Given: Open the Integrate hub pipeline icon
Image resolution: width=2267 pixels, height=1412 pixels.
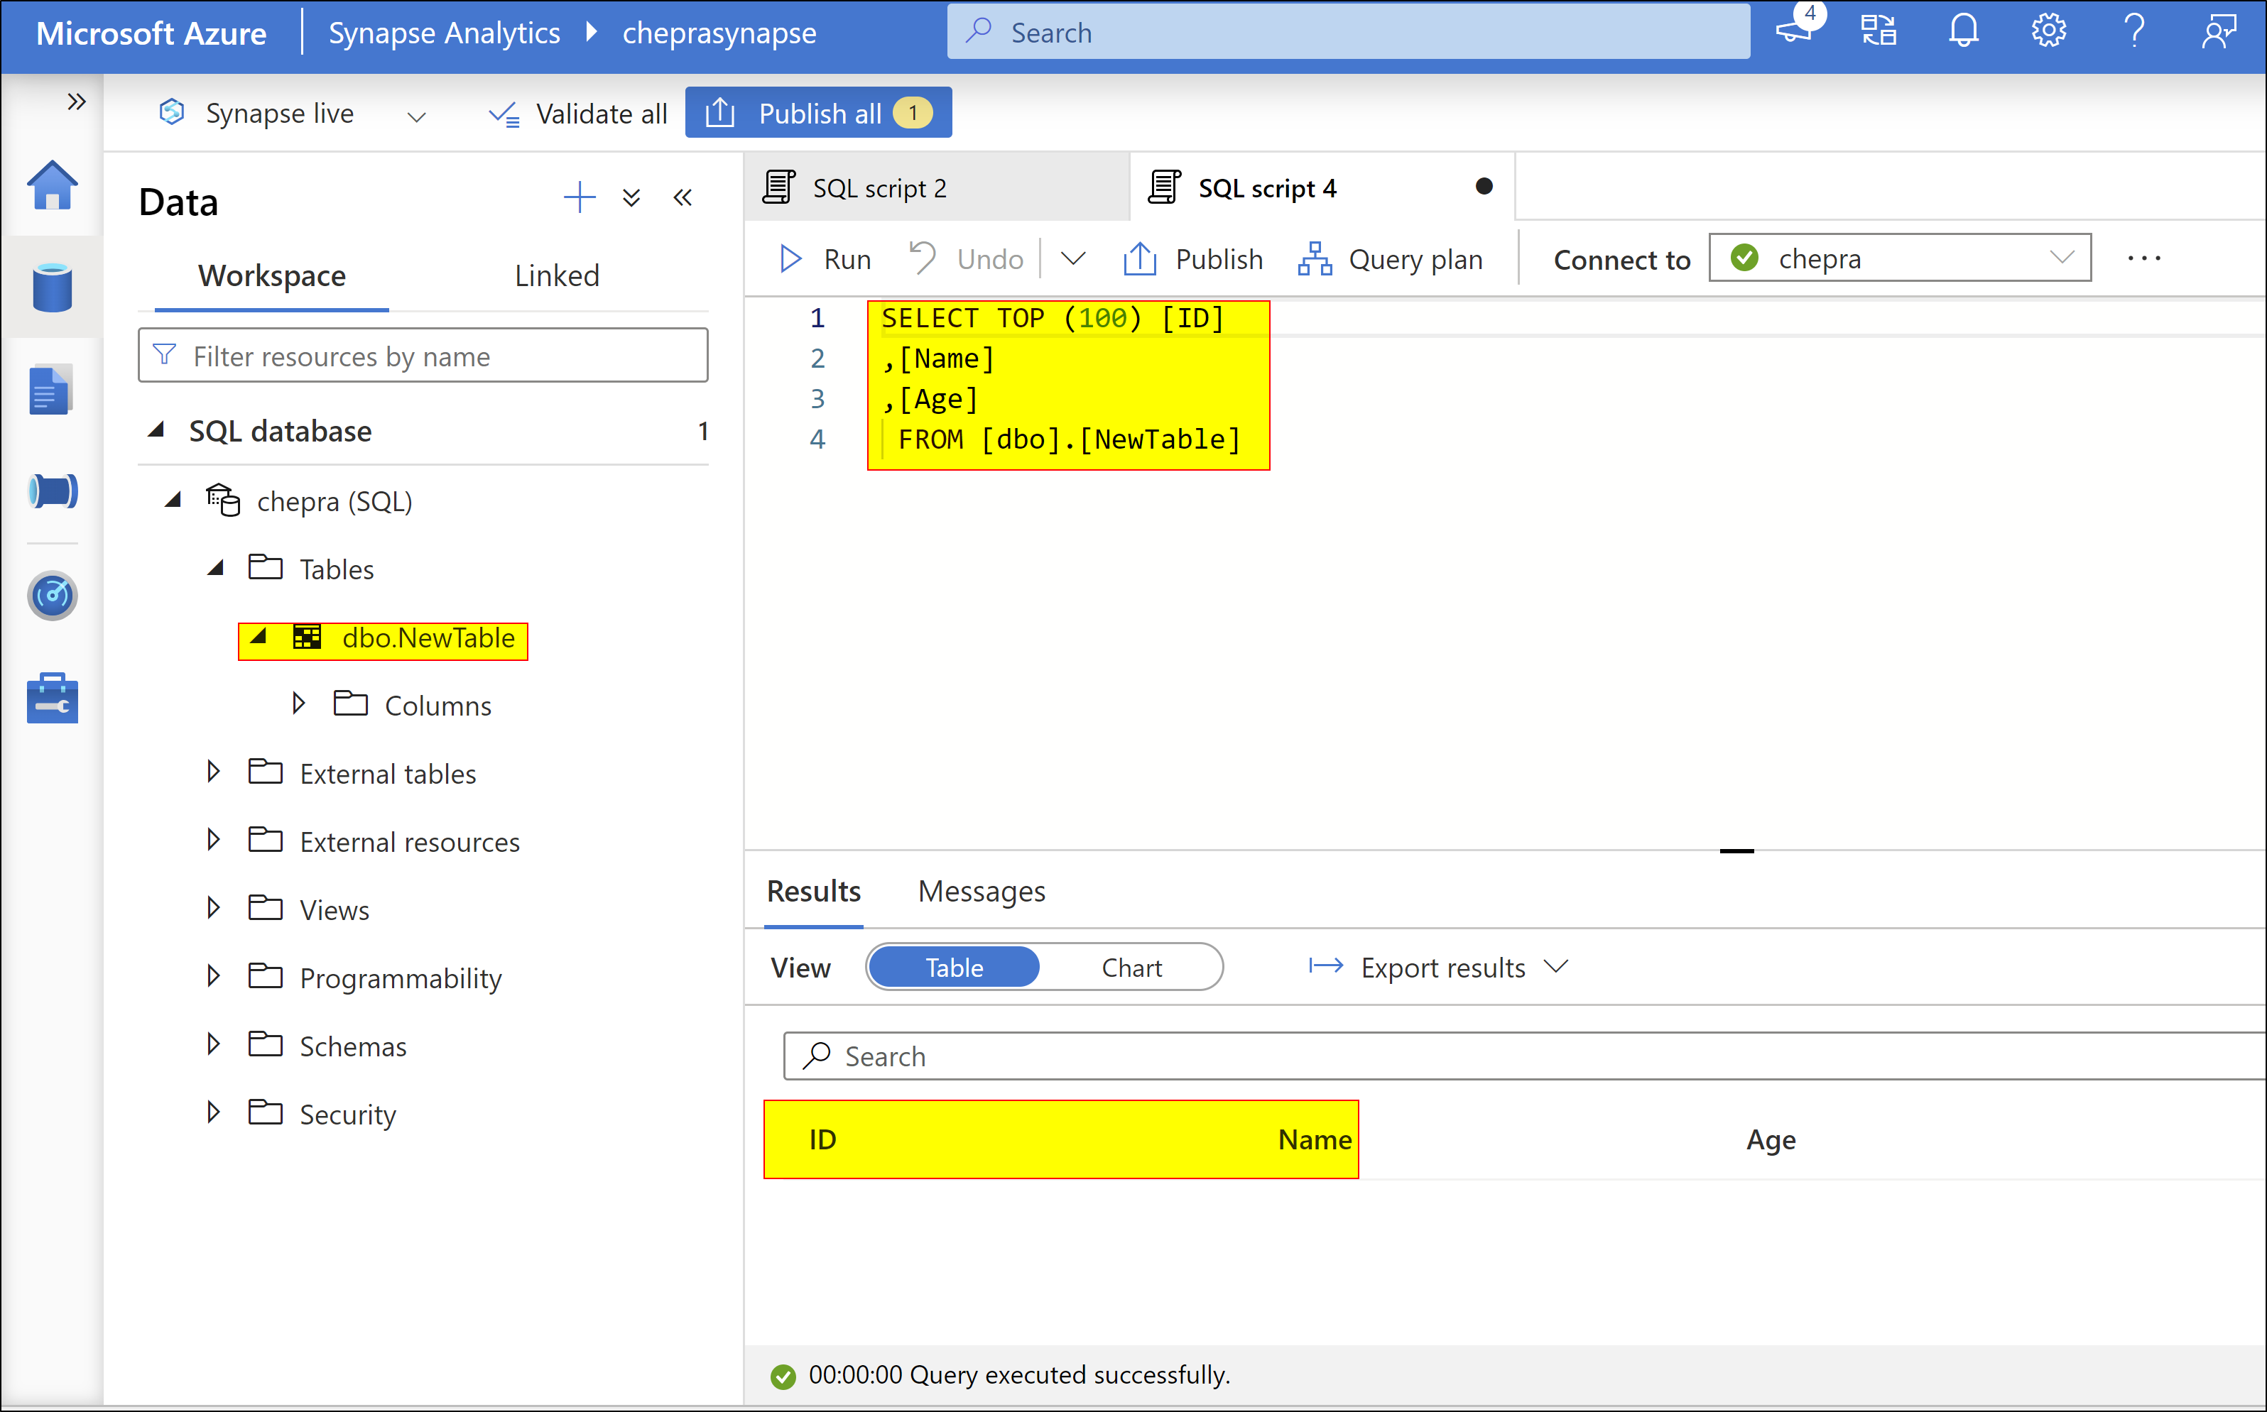Looking at the screenshot, I should [53, 491].
